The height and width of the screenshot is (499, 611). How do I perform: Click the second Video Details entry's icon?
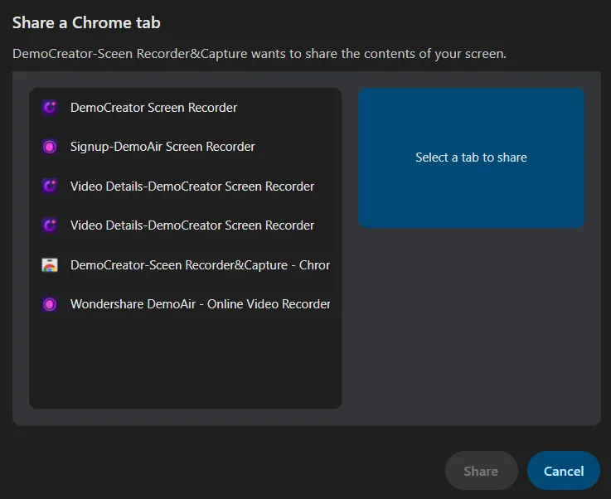click(50, 225)
